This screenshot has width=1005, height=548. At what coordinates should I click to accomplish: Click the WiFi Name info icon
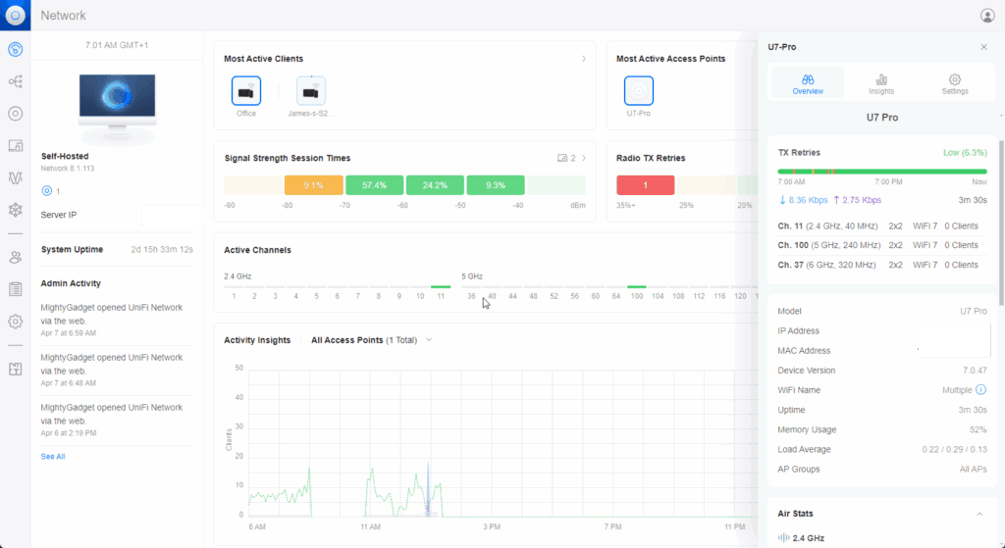[x=980, y=390]
